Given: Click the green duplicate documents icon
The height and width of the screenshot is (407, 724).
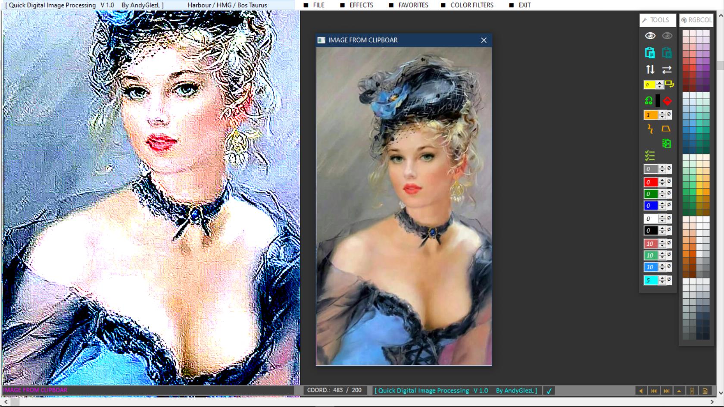Looking at the screenshot, I should (x=666, y=144).
